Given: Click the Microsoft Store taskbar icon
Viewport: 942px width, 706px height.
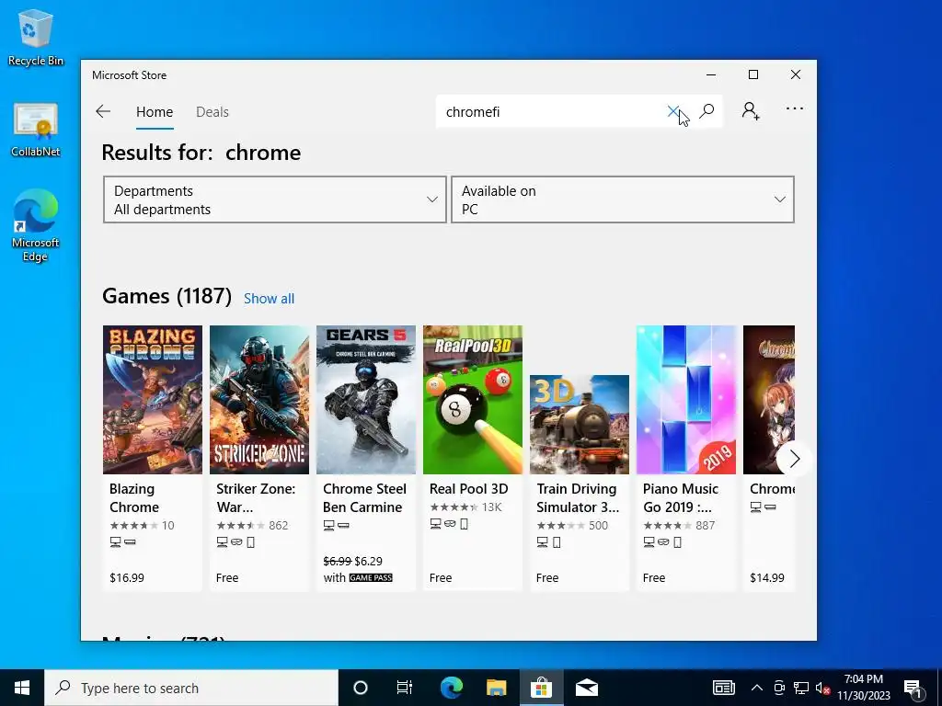Looking at the screenshot, I should 541,688.
